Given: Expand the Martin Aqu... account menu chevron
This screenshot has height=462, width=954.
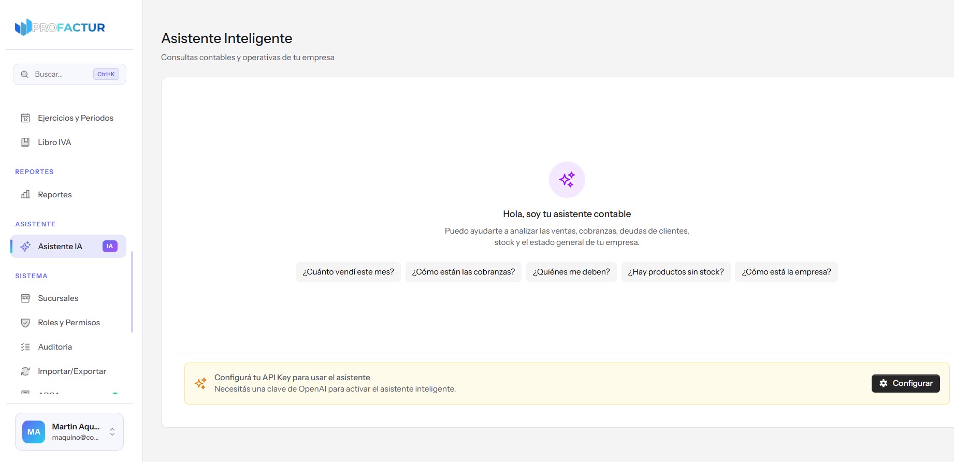Looking at the screenshot, I should point(112,432).
